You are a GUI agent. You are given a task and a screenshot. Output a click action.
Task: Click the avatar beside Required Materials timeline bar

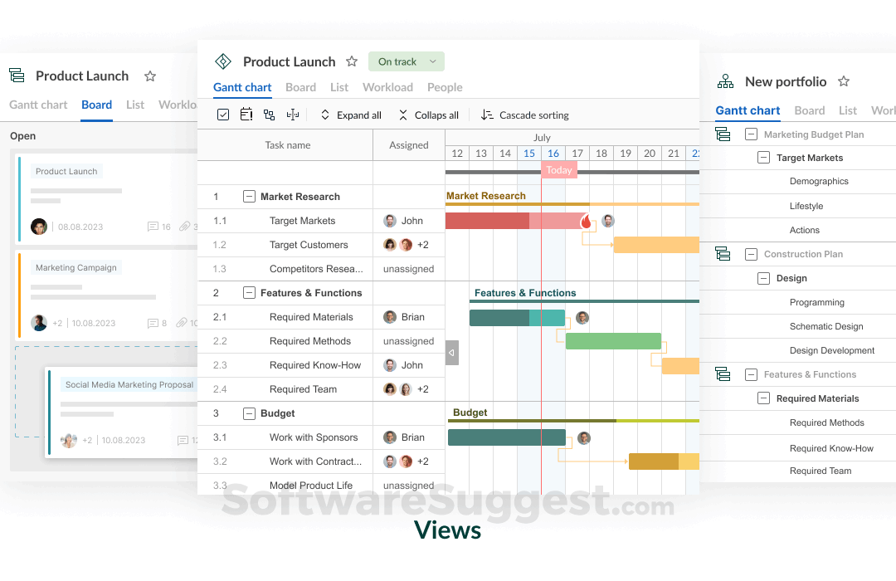(x=582, y=317)
